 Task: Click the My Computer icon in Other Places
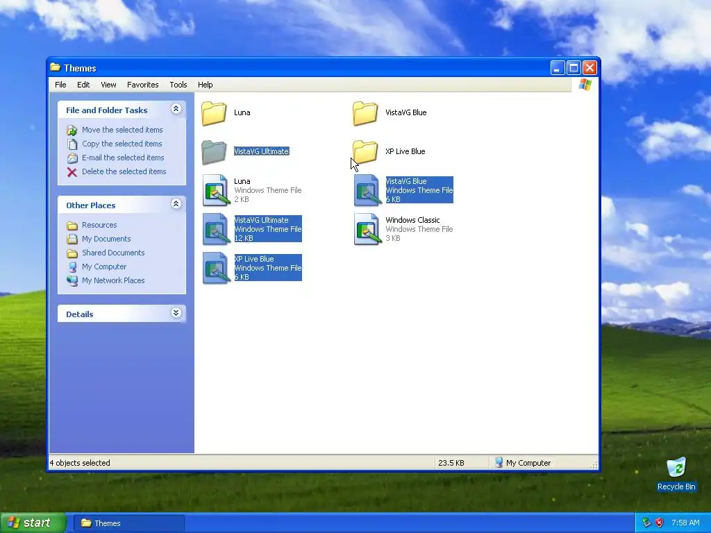tap(72, 267)
